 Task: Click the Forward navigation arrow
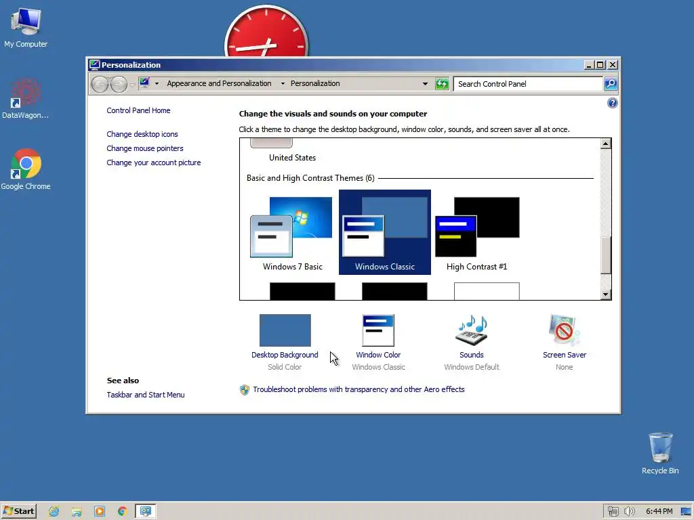click(x=119, y=84)
